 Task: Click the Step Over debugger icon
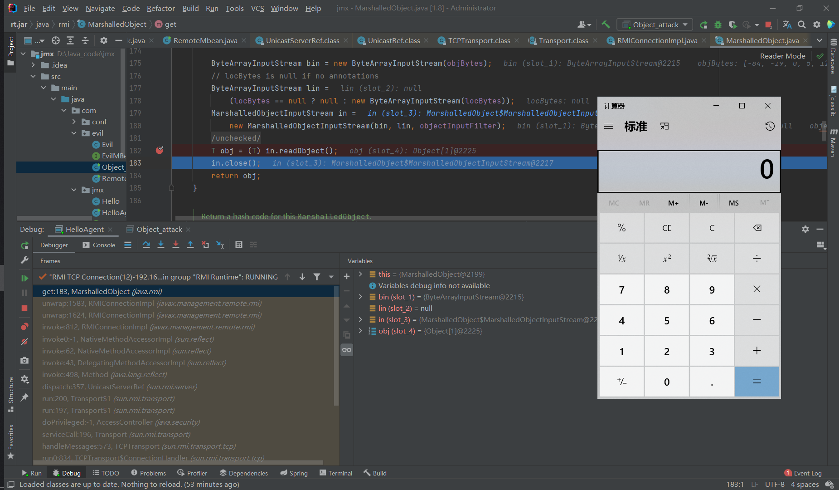146,245
